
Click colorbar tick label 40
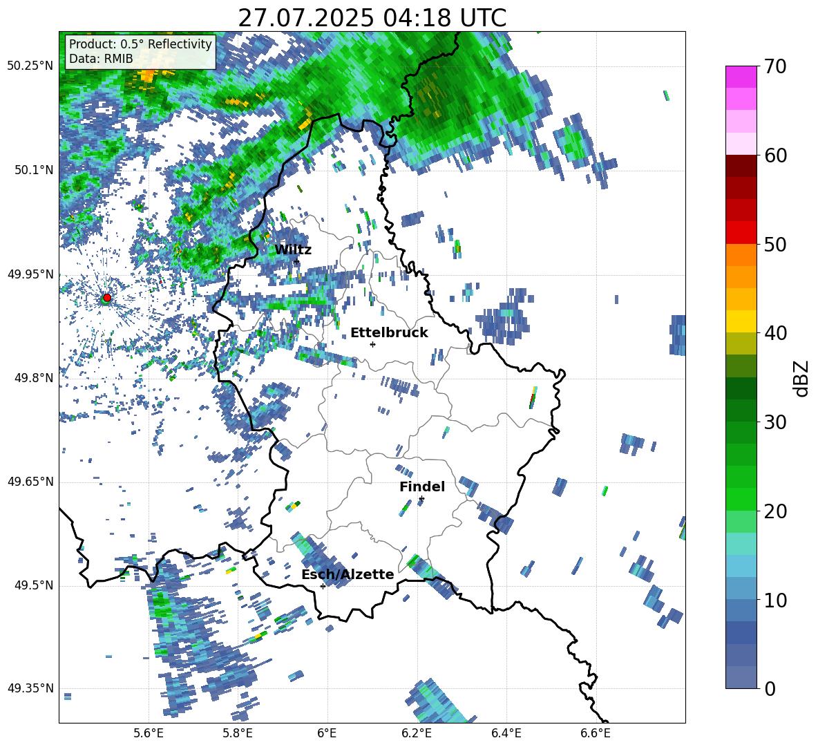pos(775,333)
